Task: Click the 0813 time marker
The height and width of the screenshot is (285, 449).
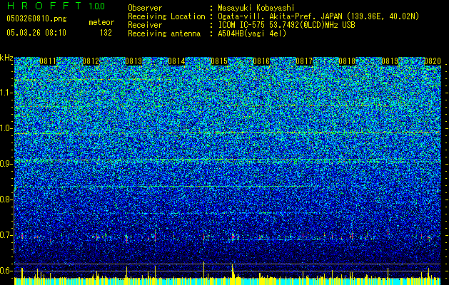Action: point(133,61)
